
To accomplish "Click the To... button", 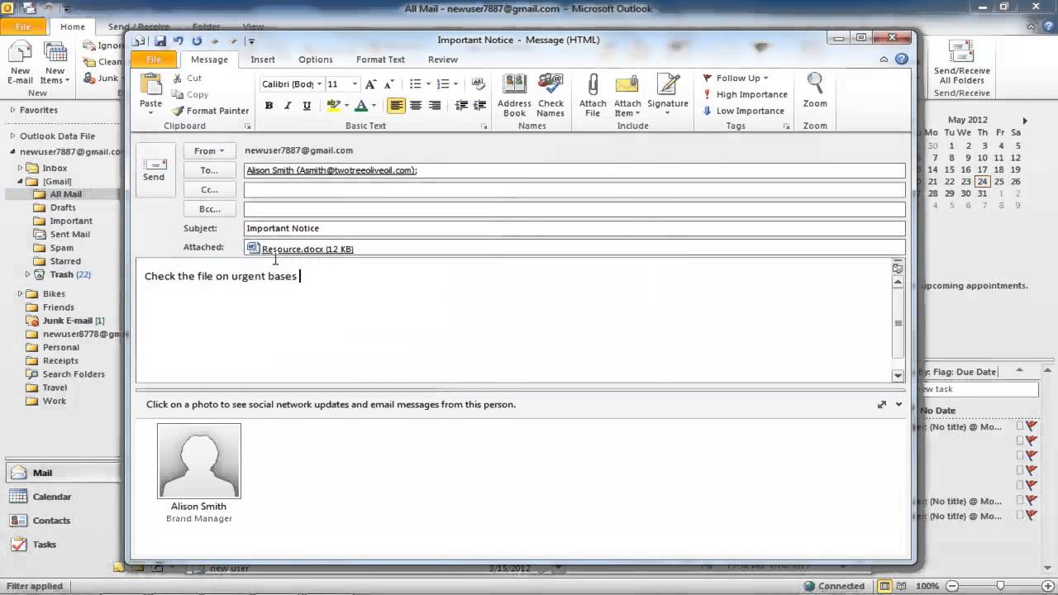I will [209, 170].
